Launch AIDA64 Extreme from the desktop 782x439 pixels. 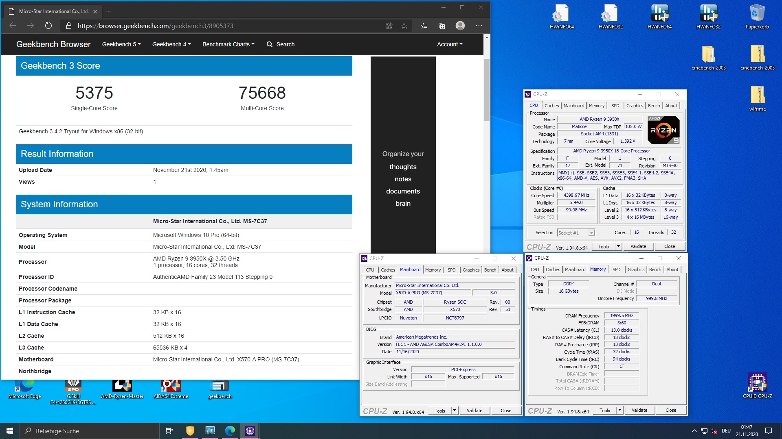171,389
